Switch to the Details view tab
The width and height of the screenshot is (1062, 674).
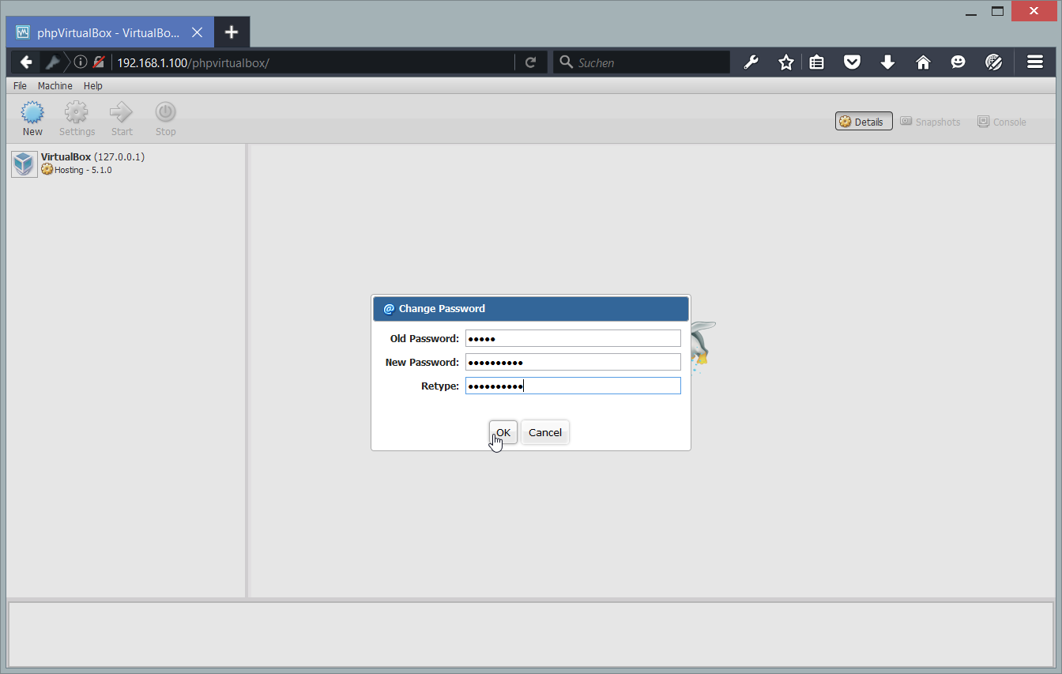coord(864,122)
